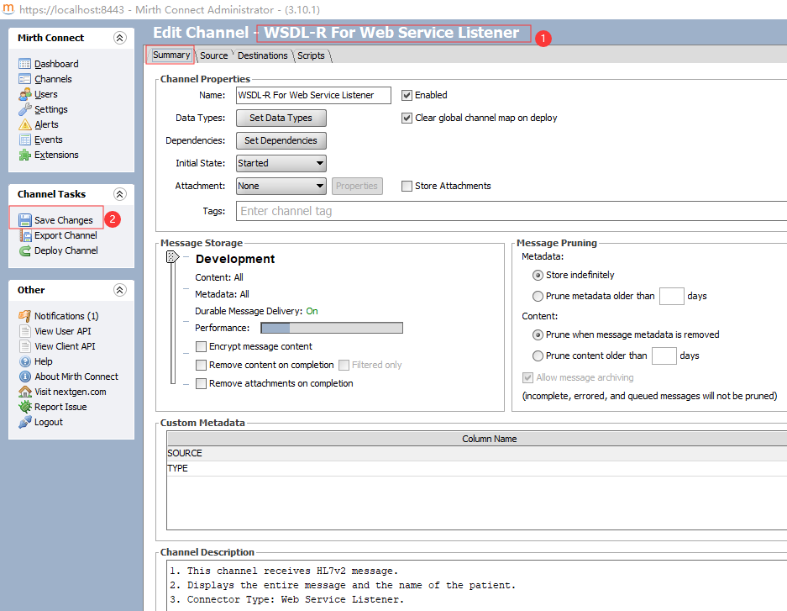Click the Users people icon
Screen dimensions: 787x611
coord(24,94)
